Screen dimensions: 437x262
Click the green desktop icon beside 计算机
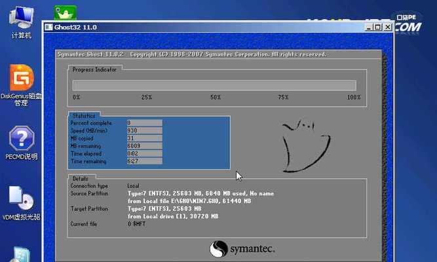(x=64, y=12)
